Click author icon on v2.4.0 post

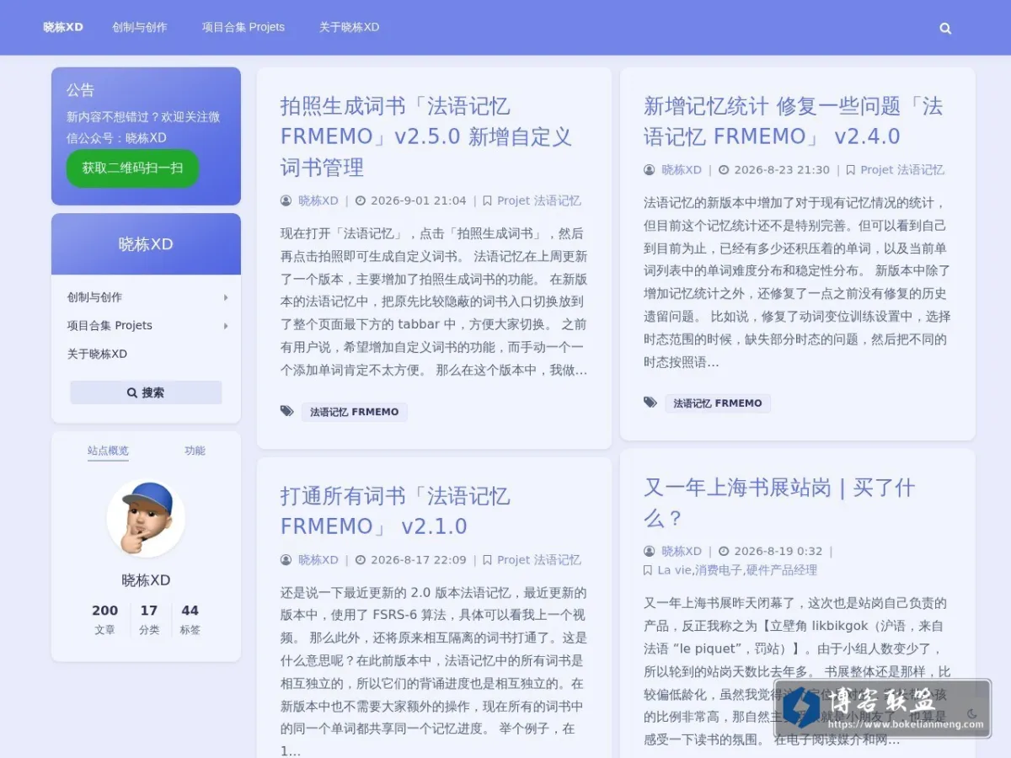pos(650,169)
